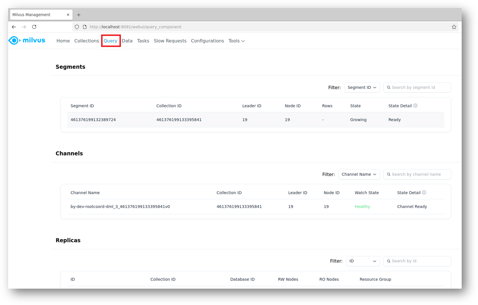The height and width of the screenshot is (305, 478).
Task: Click the browser address bar URL
Action: (135, 27)
